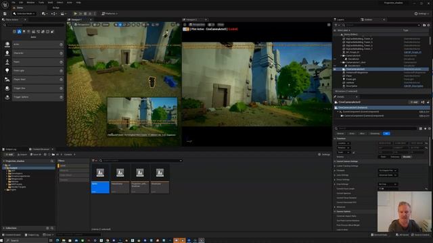The height and width of the screenshot is (243, 433).
Task: Select the Volumes category icon in Place Actors
Action: coord(47,32)
